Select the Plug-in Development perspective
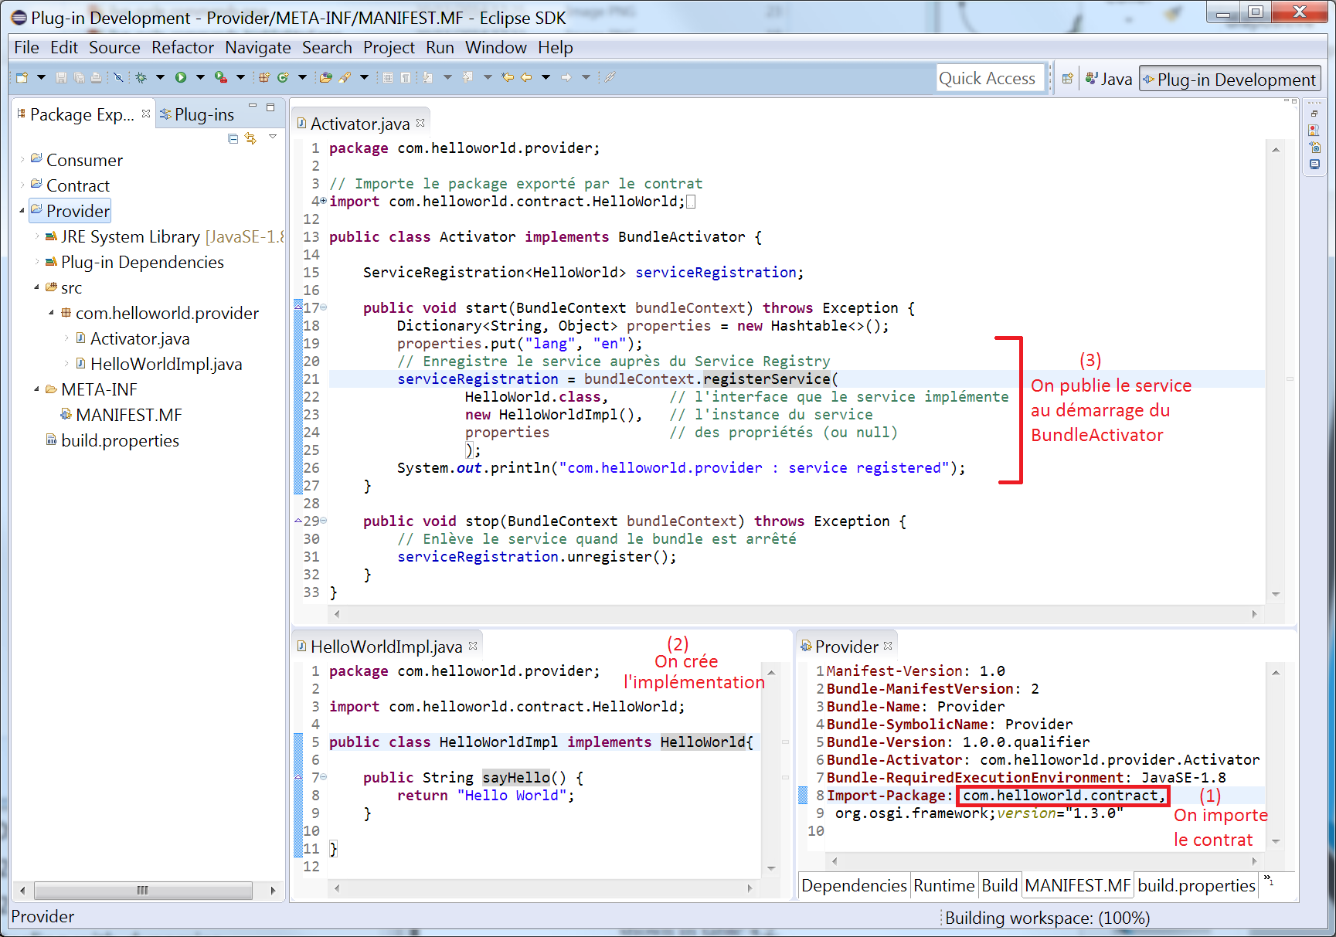This screenshot has width=1336, height=937. (1229, 79)
